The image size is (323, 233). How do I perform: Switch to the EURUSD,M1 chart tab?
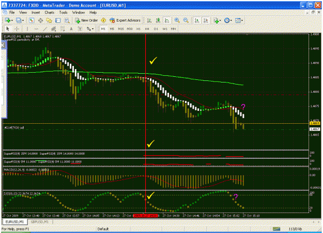14,222
